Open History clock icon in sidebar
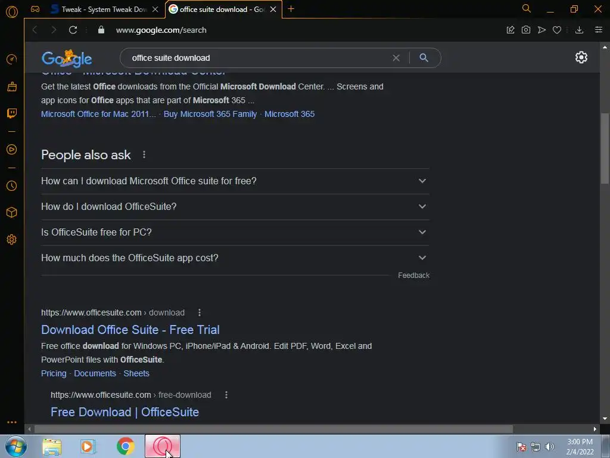 coord(12,186)
